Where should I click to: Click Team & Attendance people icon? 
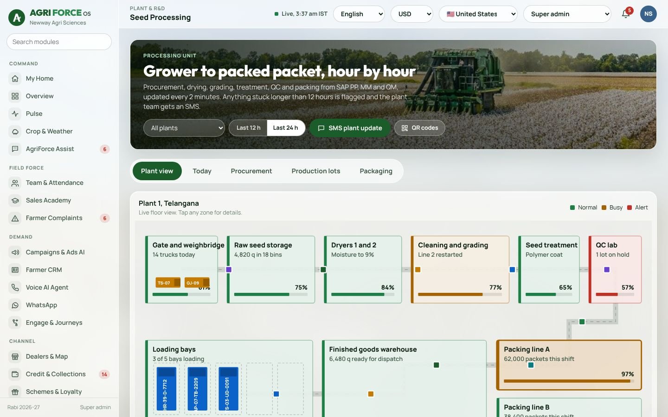[x=15, y=183]
